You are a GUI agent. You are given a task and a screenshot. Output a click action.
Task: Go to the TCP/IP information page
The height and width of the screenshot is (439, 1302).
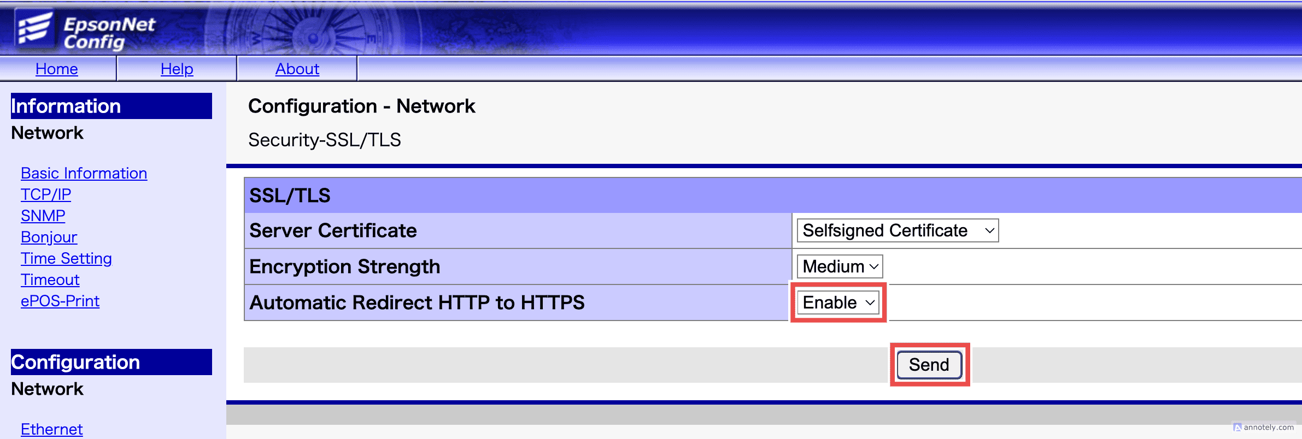46,194
